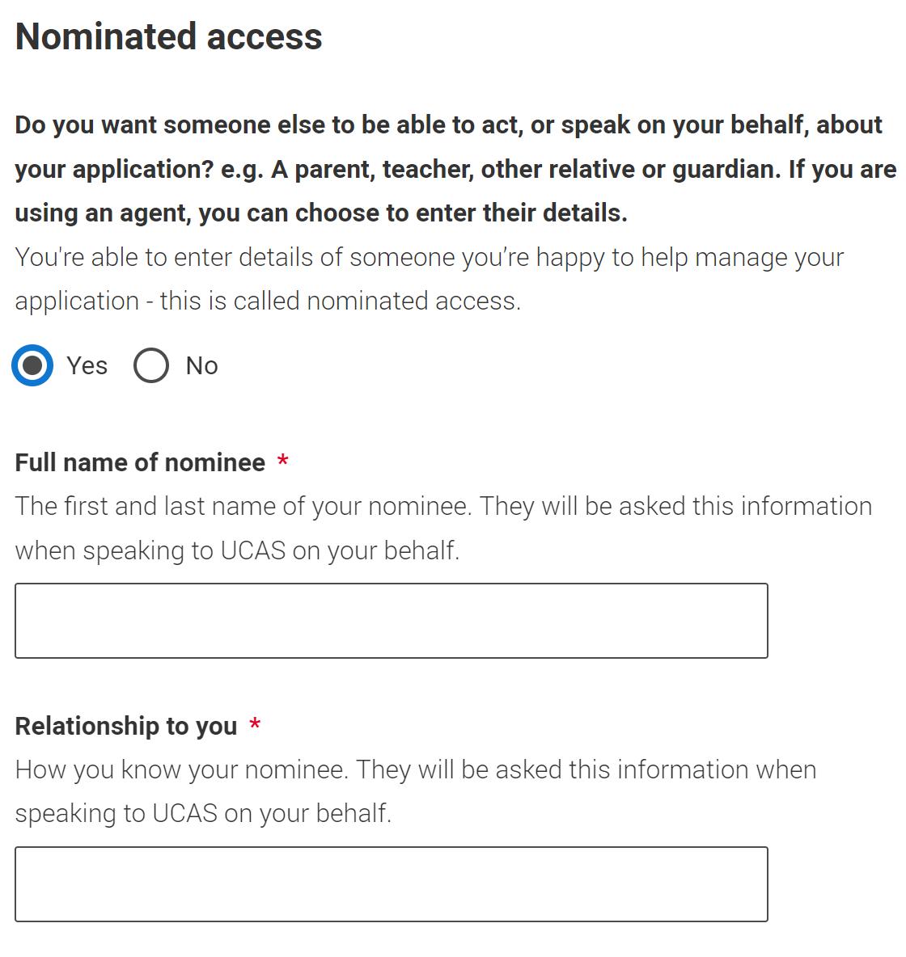906x957 pixels.
Task: Focus the Full name of nominee field
Action: (391, 621)
